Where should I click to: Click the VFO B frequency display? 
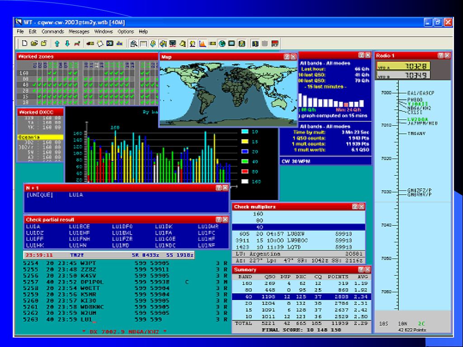[403, 75]
